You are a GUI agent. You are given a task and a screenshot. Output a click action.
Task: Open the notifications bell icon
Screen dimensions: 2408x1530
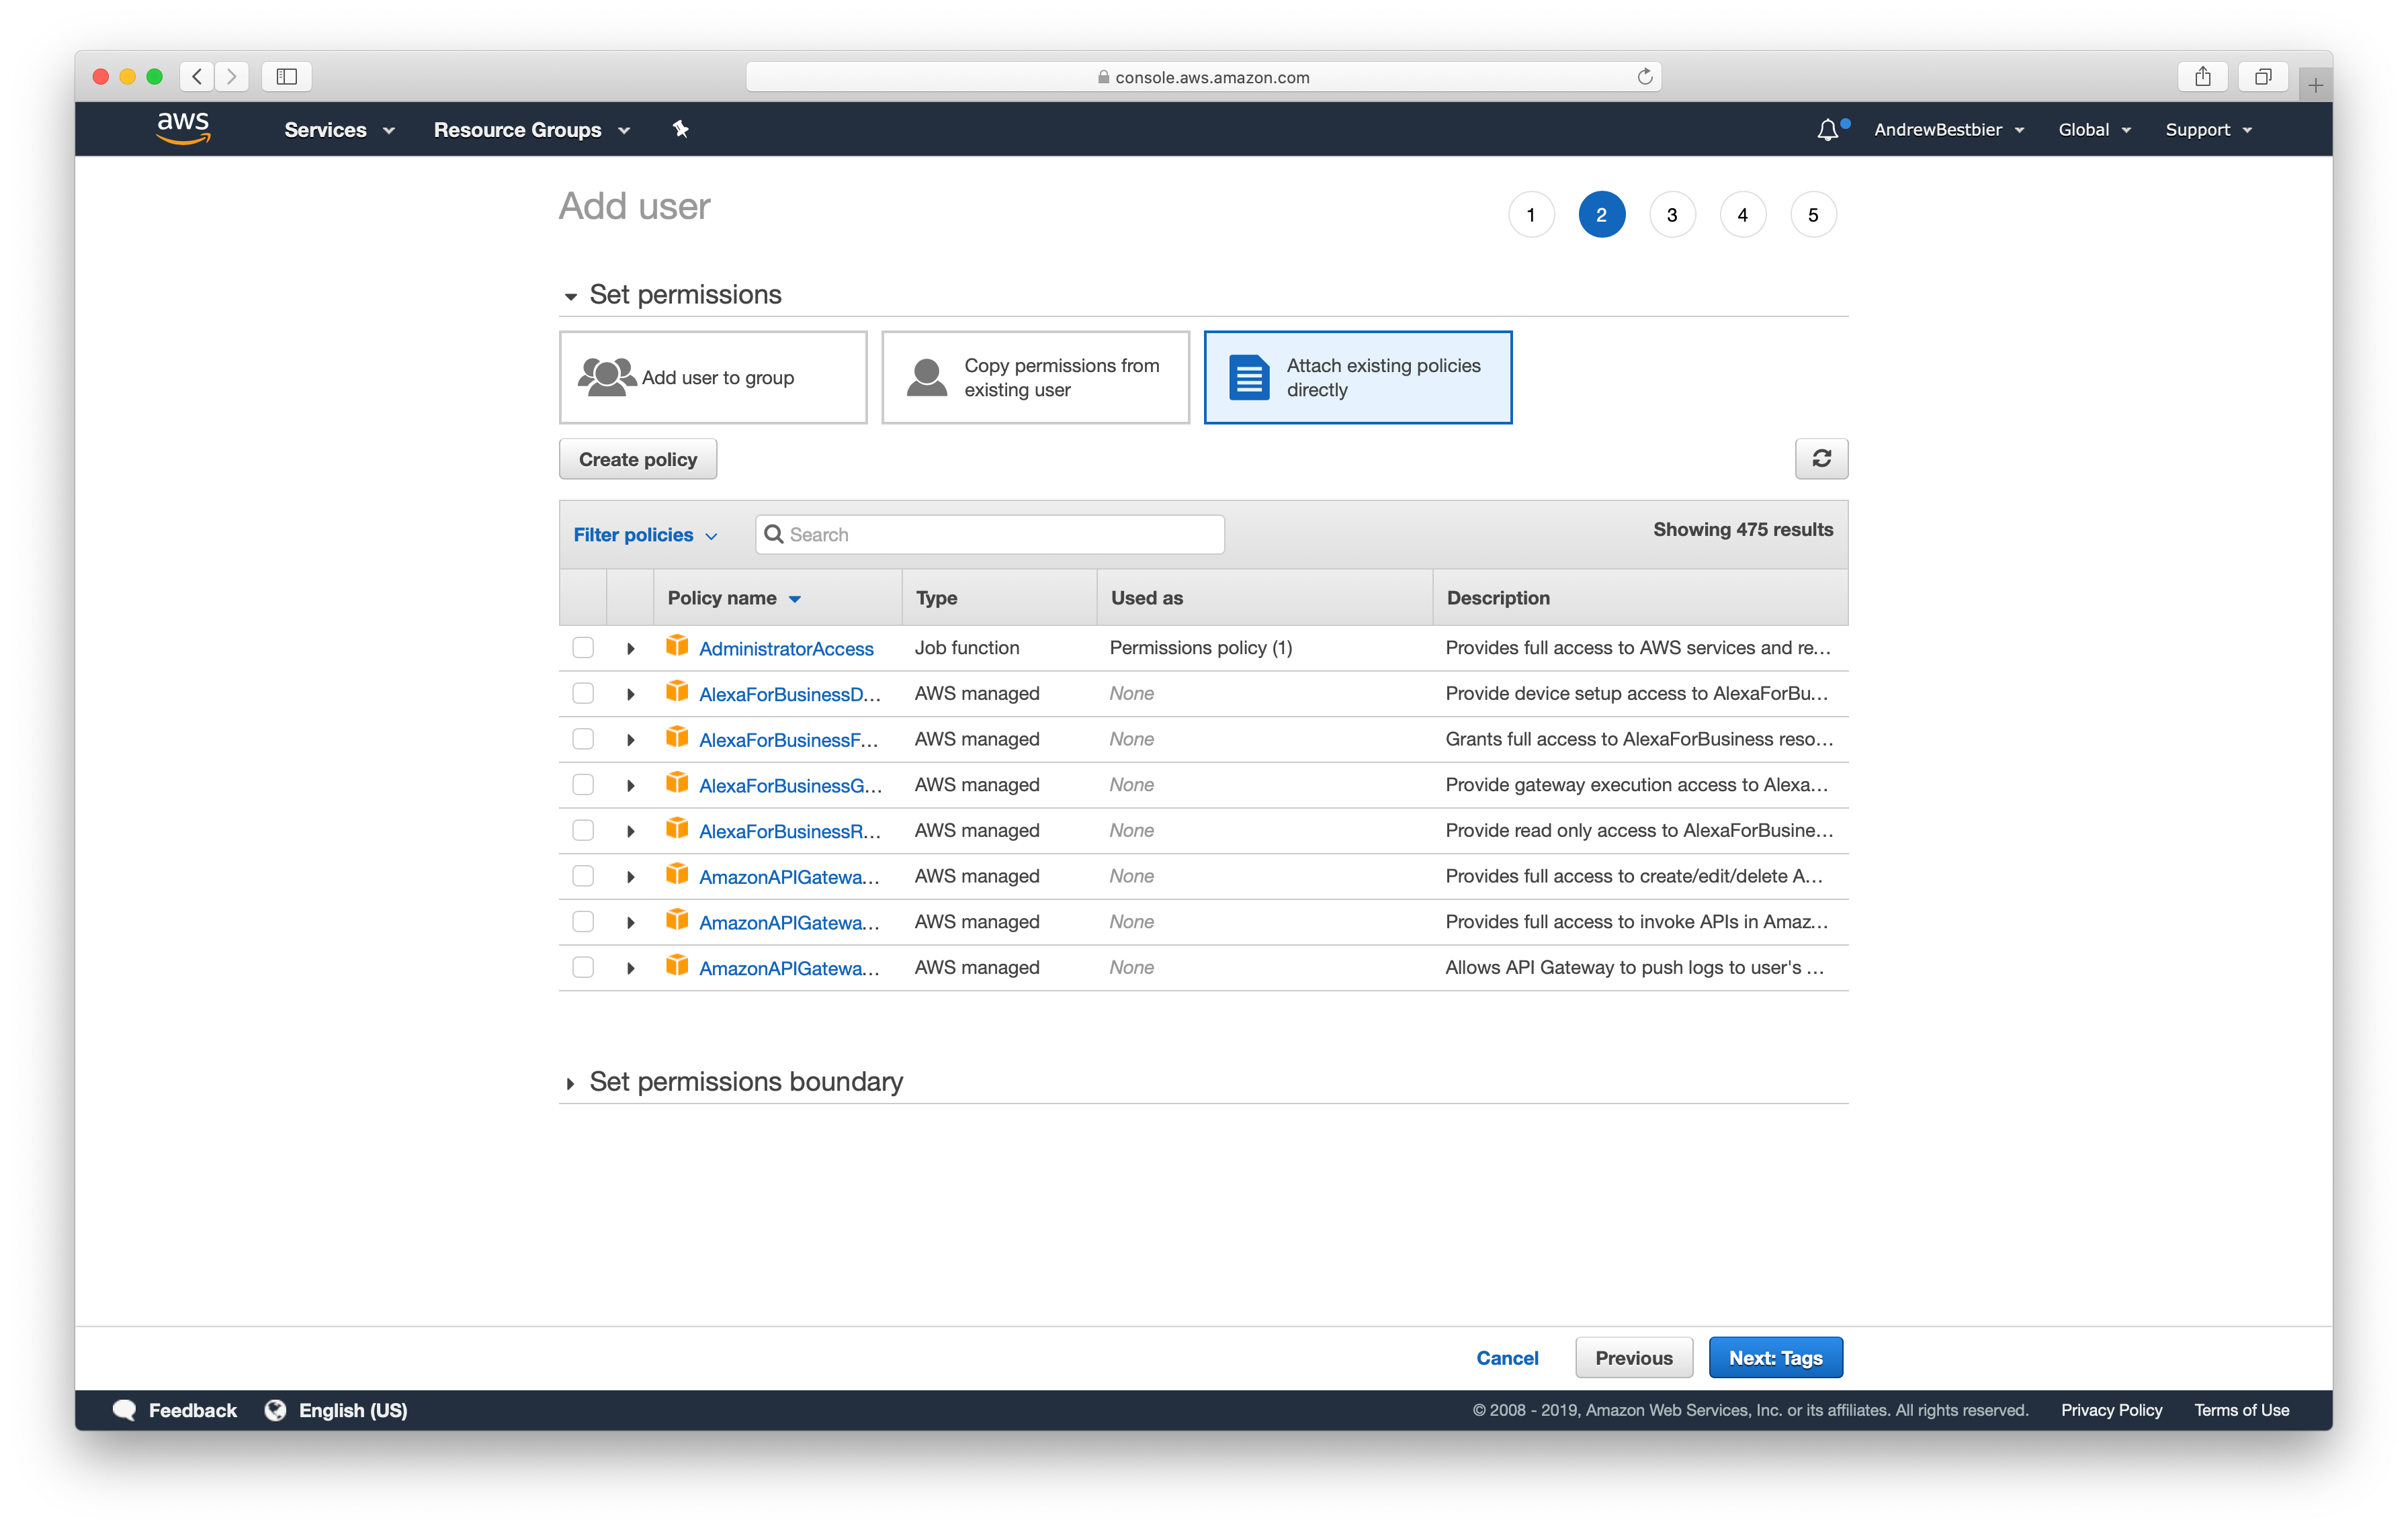click(x=1827, y=130)
